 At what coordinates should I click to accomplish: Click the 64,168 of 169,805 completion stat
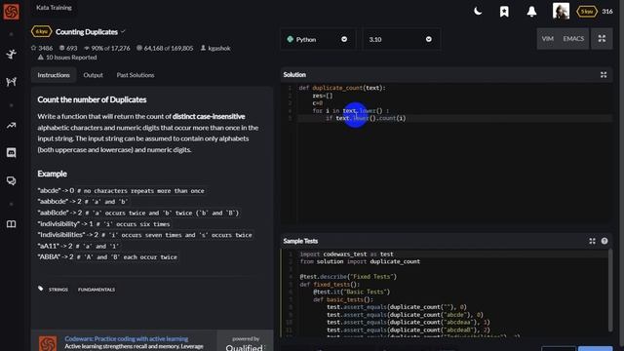tap(165, 48)
